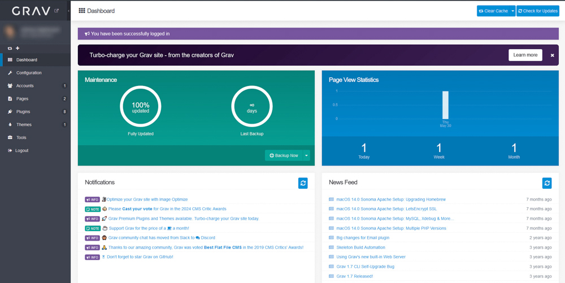Open Using Grav's new built-in Web Server
Image resolution: width=565 pixels, height=283 pixels.
(x=371, y=257)
